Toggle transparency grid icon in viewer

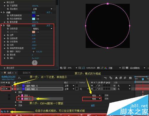click(127, 68)
